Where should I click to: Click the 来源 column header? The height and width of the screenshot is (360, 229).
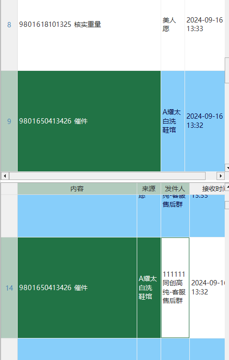149,189
